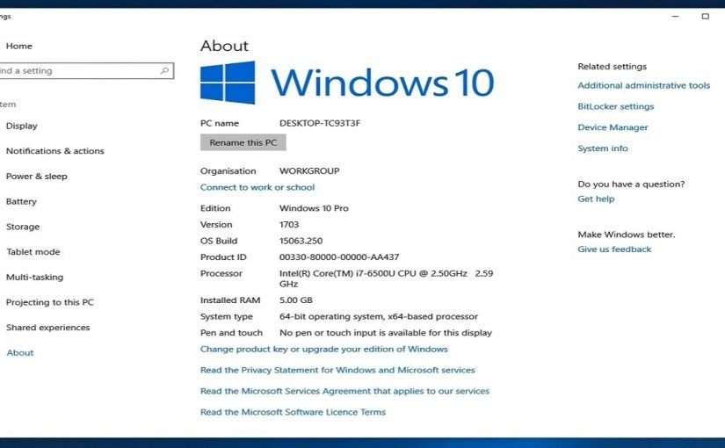Click Do you have a question? text
Viewport: 725px width, 448px height.
point(631,184)
